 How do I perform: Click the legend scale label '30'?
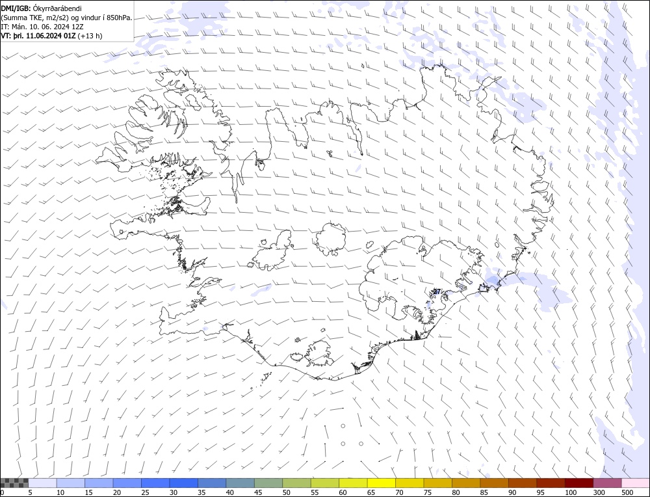click(174, 492)
